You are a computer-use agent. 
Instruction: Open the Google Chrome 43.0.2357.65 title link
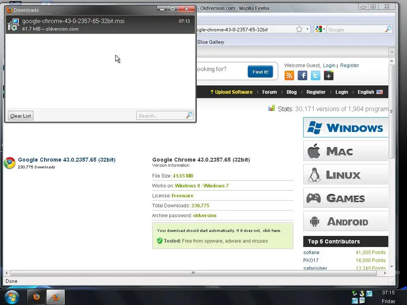coord(67,160)
